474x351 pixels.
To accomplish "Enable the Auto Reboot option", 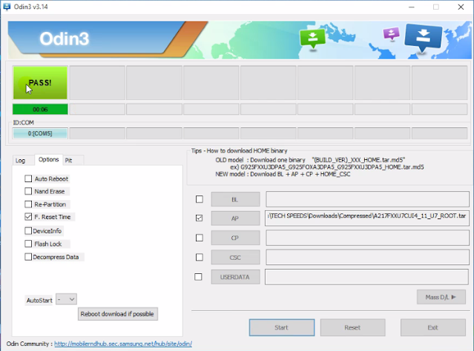I will point(28,178).
